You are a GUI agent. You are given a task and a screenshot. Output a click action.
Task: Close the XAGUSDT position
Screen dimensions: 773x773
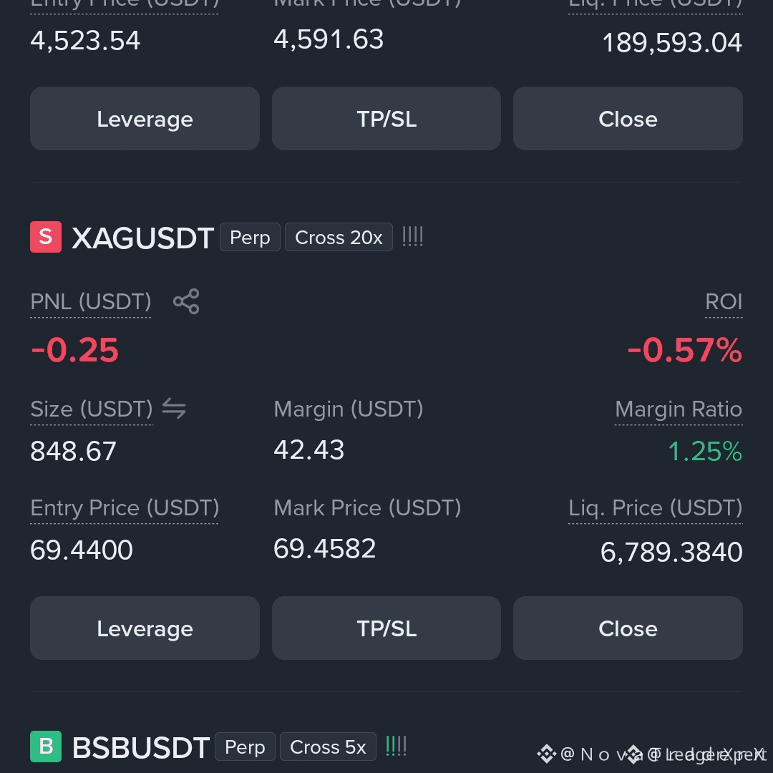point(628,628)
